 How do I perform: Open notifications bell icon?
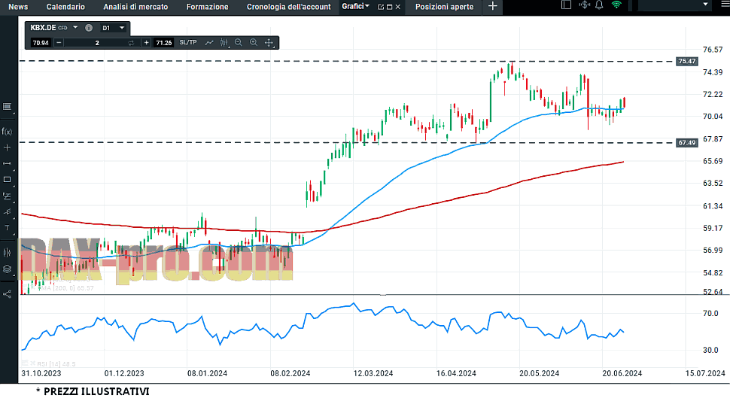click(x=599, y=5)
